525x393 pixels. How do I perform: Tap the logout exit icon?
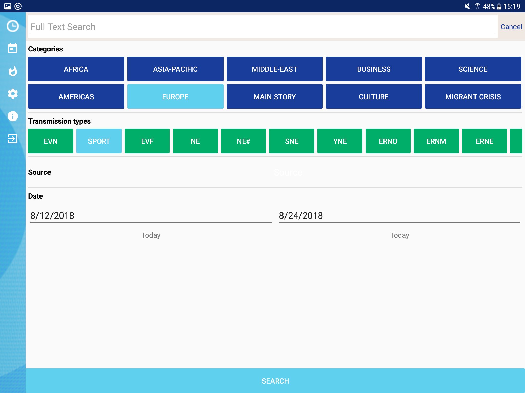[13, 139]
